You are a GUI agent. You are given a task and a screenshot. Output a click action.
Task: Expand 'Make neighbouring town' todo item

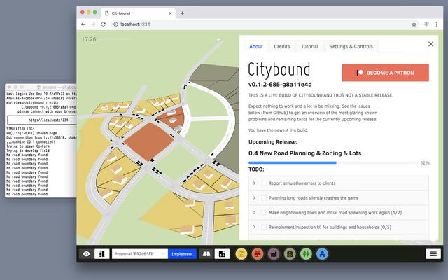point(254,212)
